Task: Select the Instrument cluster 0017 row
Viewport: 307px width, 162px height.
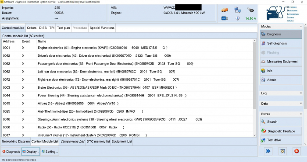Action: pos(127,135)
